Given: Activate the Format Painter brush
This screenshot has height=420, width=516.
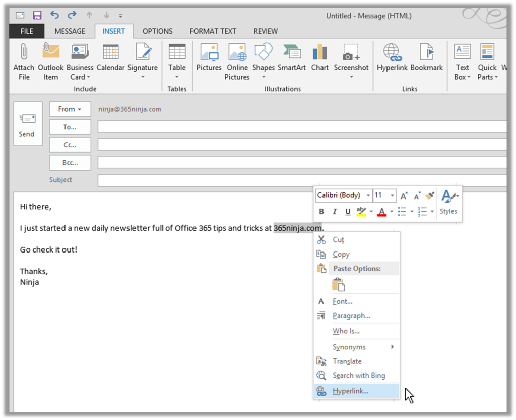Looking at the screenshot, I should click(430, 196).
